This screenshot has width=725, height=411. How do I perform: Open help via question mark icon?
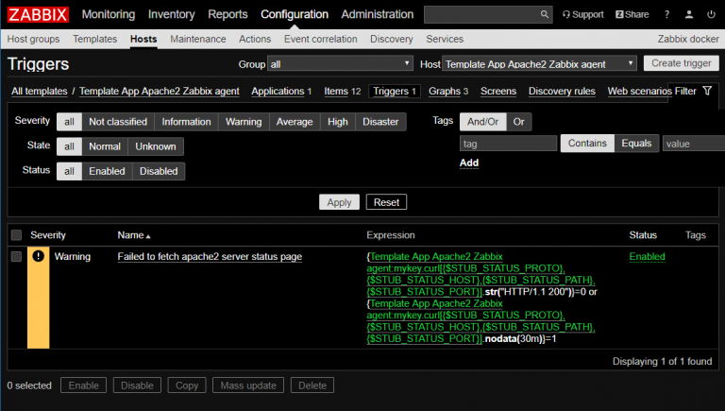pos(666,15)
